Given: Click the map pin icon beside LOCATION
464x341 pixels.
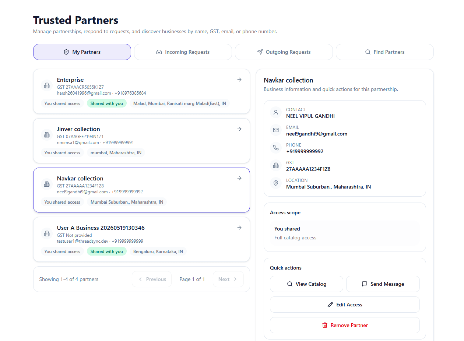Looking at the screenshot, I should [x=276, y=183].
